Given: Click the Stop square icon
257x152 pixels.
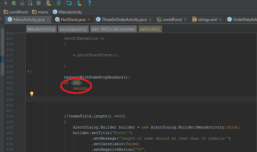Looking at the screenshot, I should pyautogui.click(x=39, y=3).
